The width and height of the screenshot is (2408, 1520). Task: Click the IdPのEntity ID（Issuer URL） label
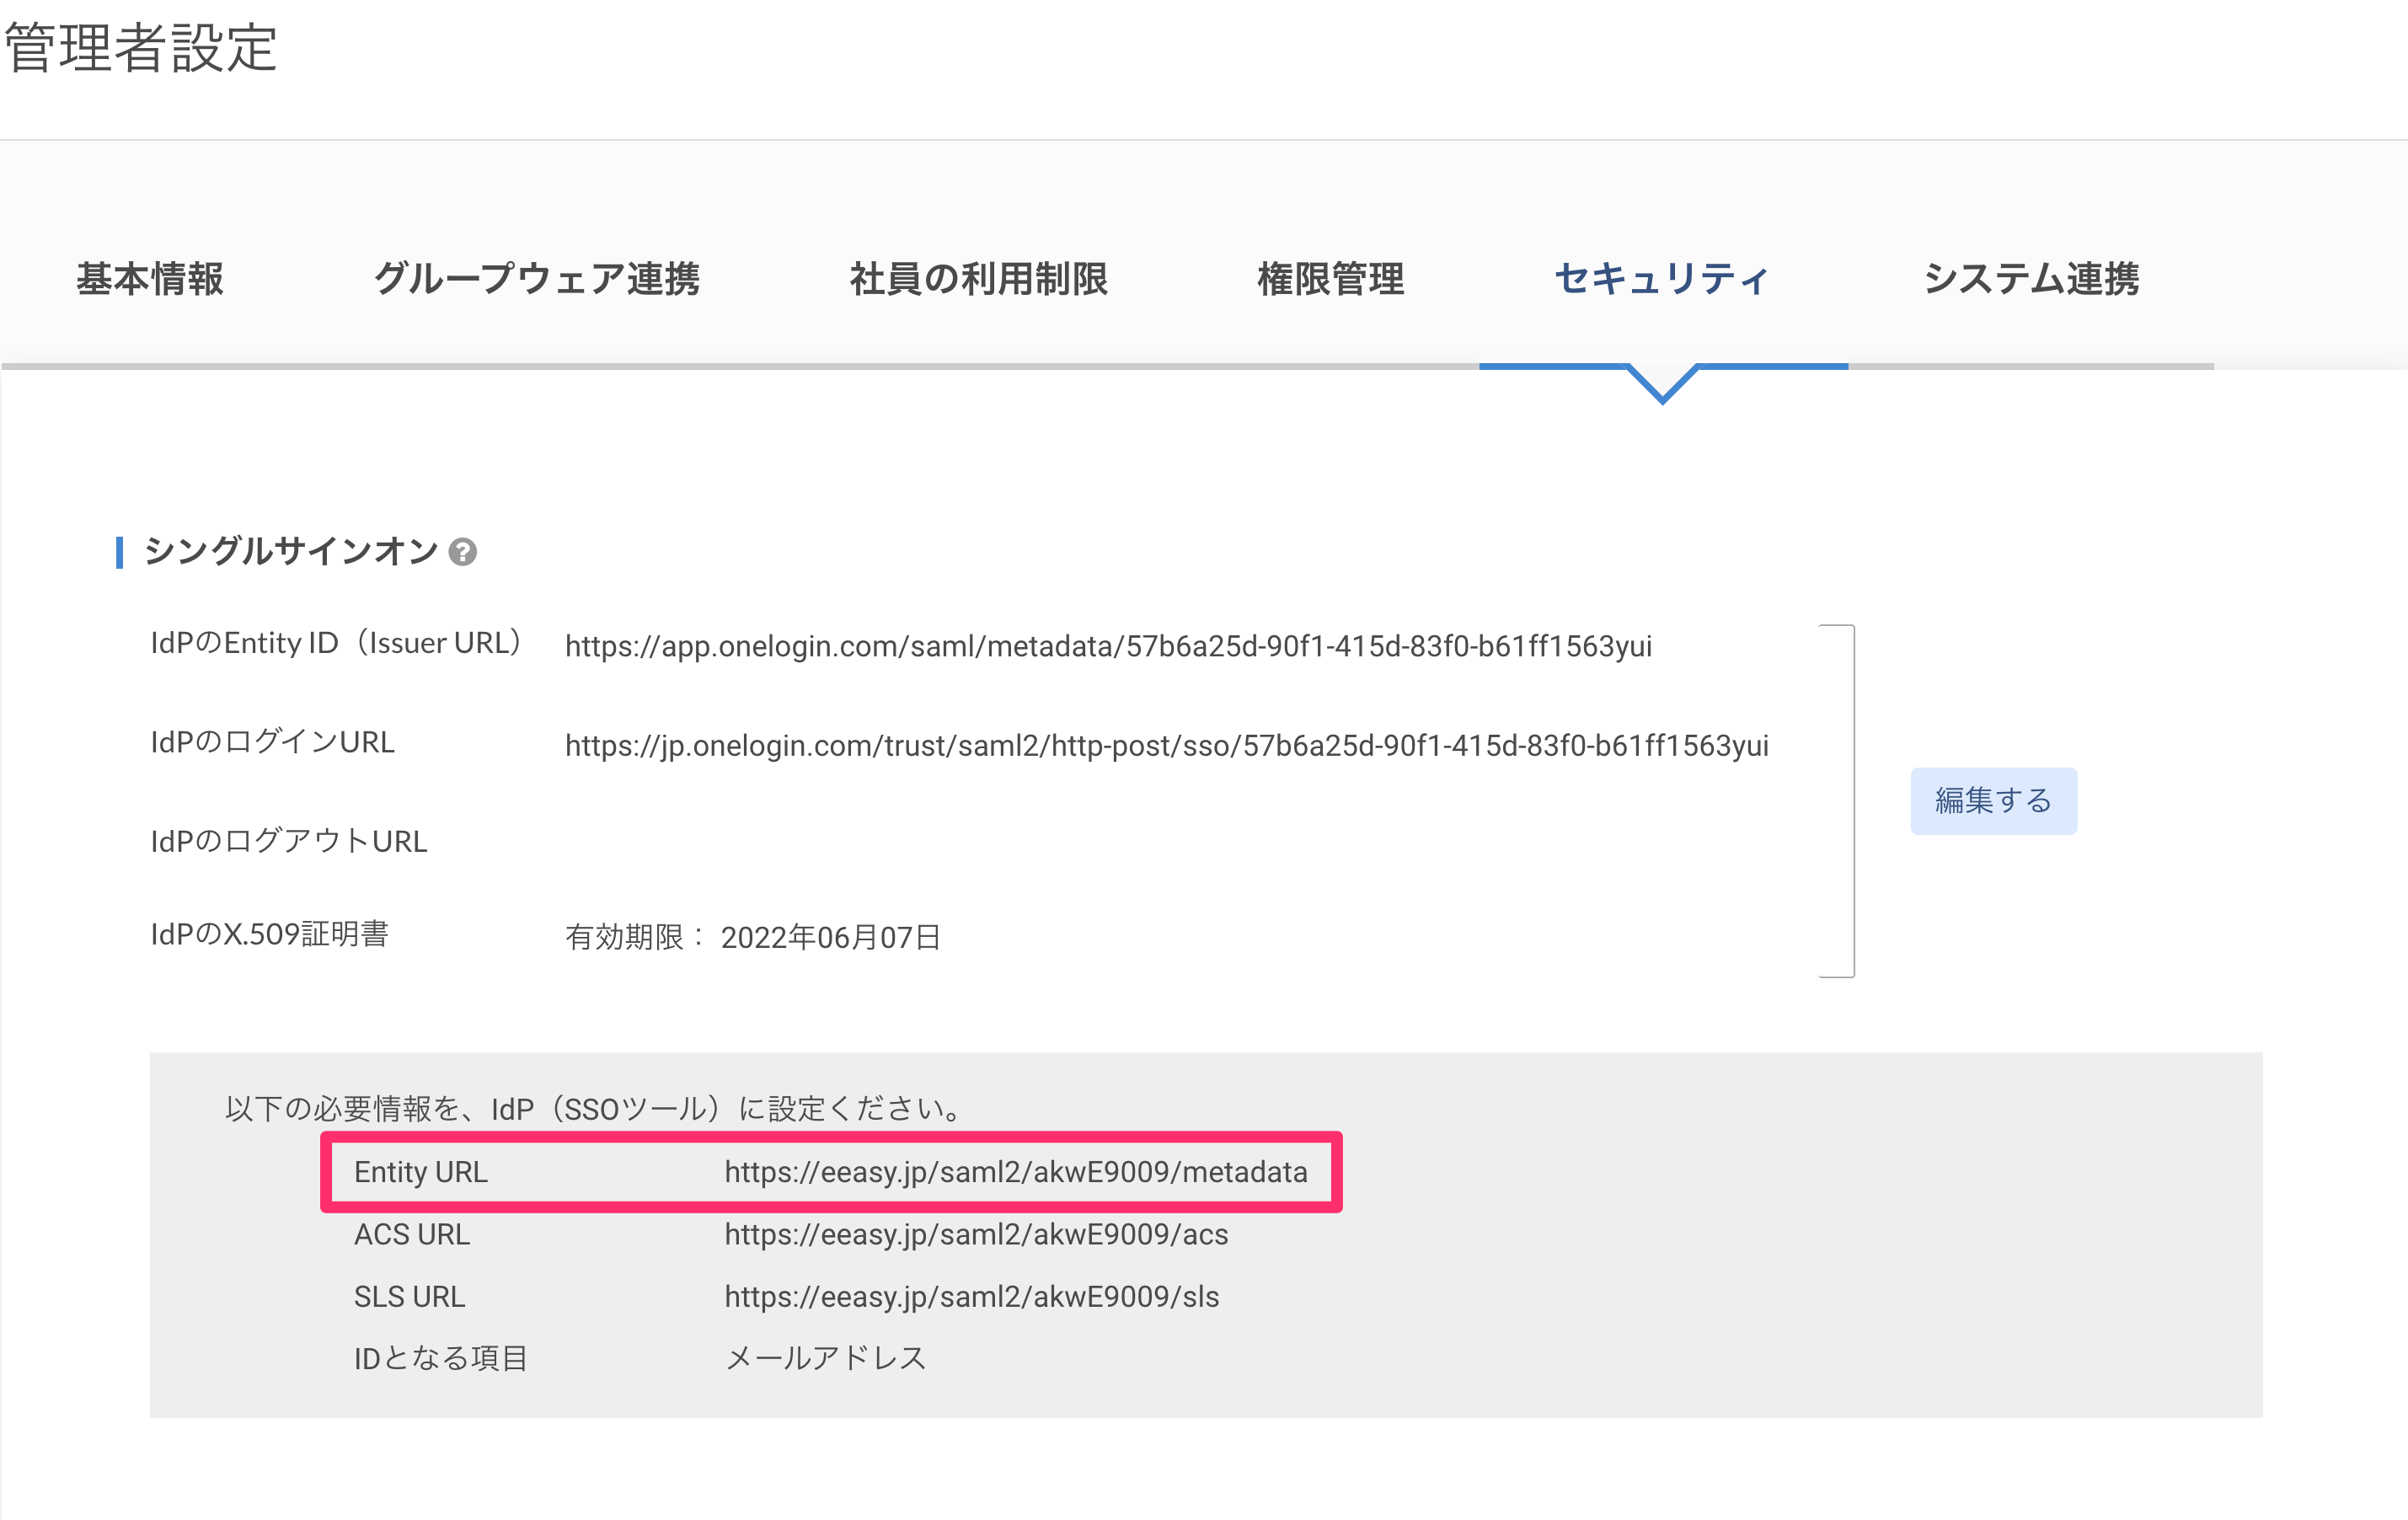tap(336, 643)
